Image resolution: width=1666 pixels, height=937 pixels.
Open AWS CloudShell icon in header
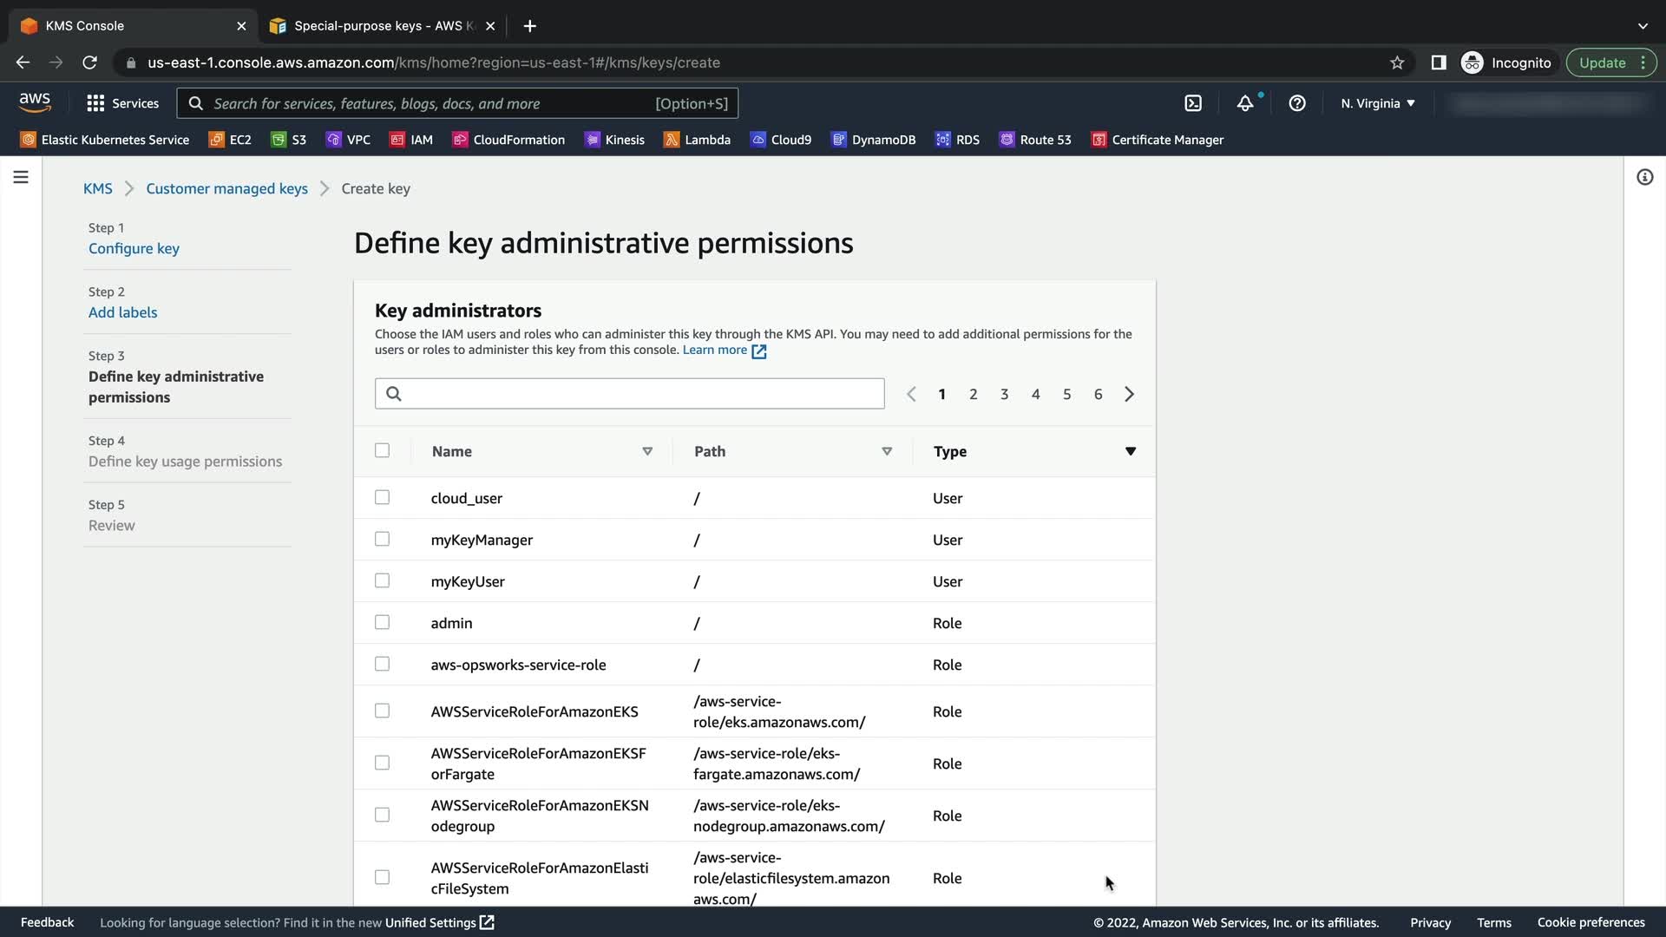pyautogui.click(x=1193, y=103)
